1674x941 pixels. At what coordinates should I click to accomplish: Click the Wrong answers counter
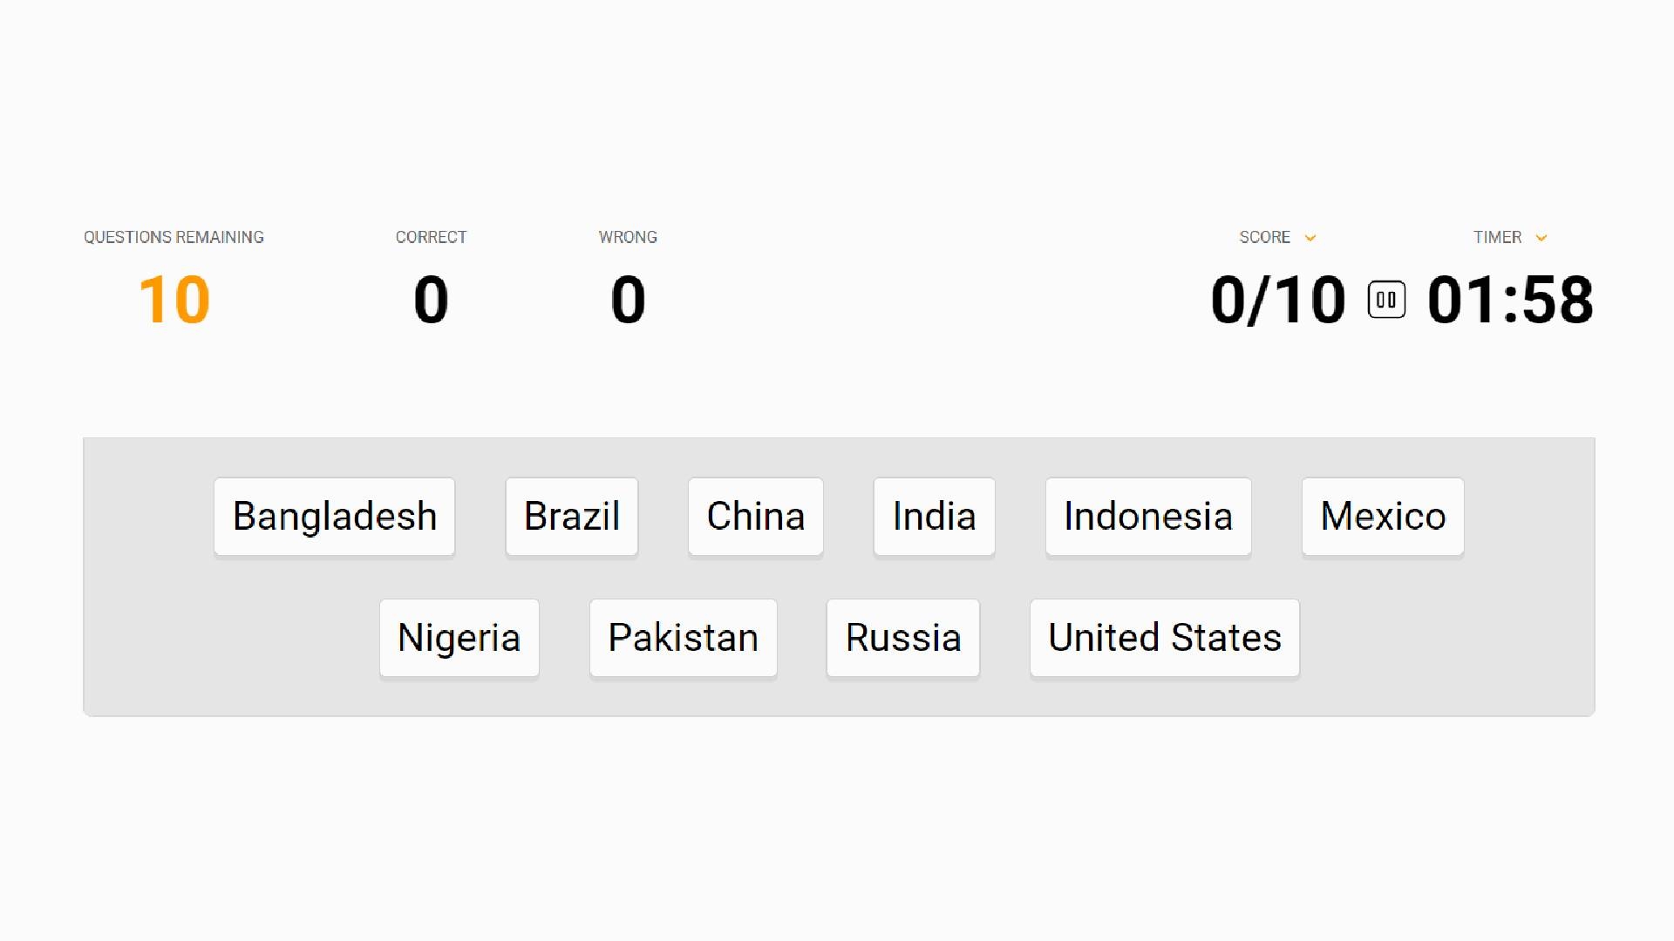pos(628,300)
